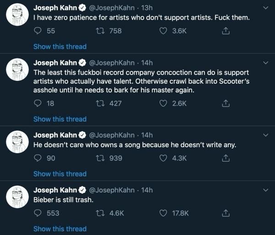
Task: Like the tweet with 2.6K likes
Action: 163,104
